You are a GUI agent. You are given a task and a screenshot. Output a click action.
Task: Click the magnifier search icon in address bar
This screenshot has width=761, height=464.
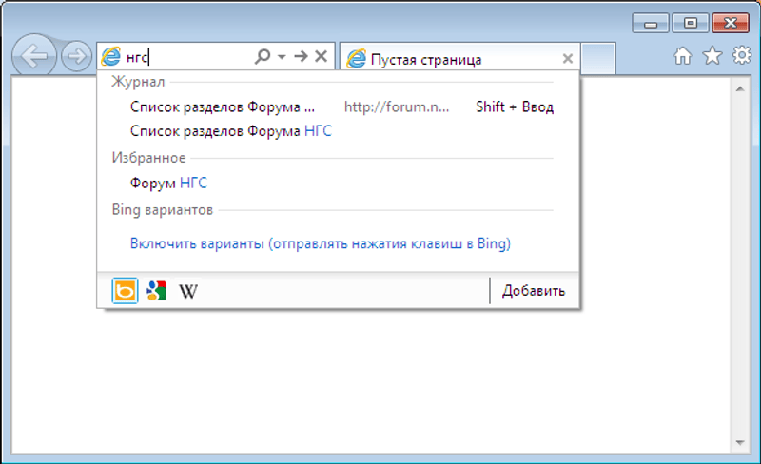263,57
